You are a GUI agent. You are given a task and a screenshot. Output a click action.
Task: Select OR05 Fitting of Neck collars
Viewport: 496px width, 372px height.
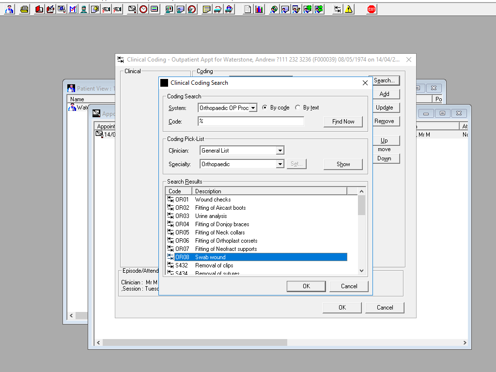(x=257, y=232)
